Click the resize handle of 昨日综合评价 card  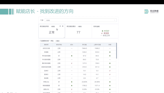coord(64,37)
